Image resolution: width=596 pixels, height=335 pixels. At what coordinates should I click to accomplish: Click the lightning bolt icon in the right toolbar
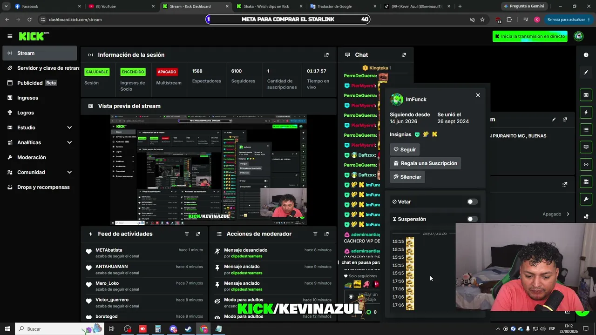click(586, 113)
